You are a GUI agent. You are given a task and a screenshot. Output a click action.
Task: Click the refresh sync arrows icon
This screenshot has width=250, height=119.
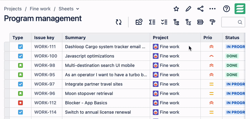click(119, 22)
